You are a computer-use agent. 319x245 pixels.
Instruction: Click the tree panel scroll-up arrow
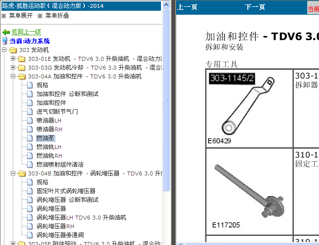coord(166,5)
